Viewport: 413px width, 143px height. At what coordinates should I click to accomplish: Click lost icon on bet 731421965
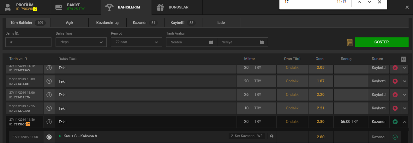click(395, 68)
